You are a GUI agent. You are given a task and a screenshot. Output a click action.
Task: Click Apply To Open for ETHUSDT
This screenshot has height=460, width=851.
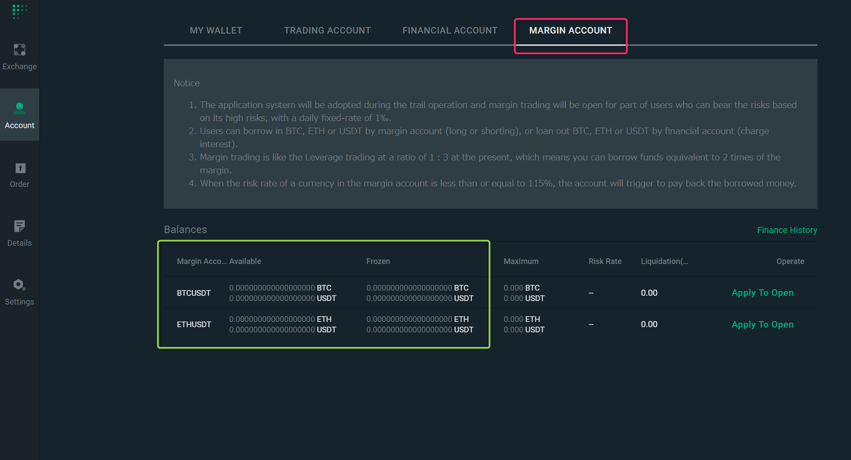[763, 325]
